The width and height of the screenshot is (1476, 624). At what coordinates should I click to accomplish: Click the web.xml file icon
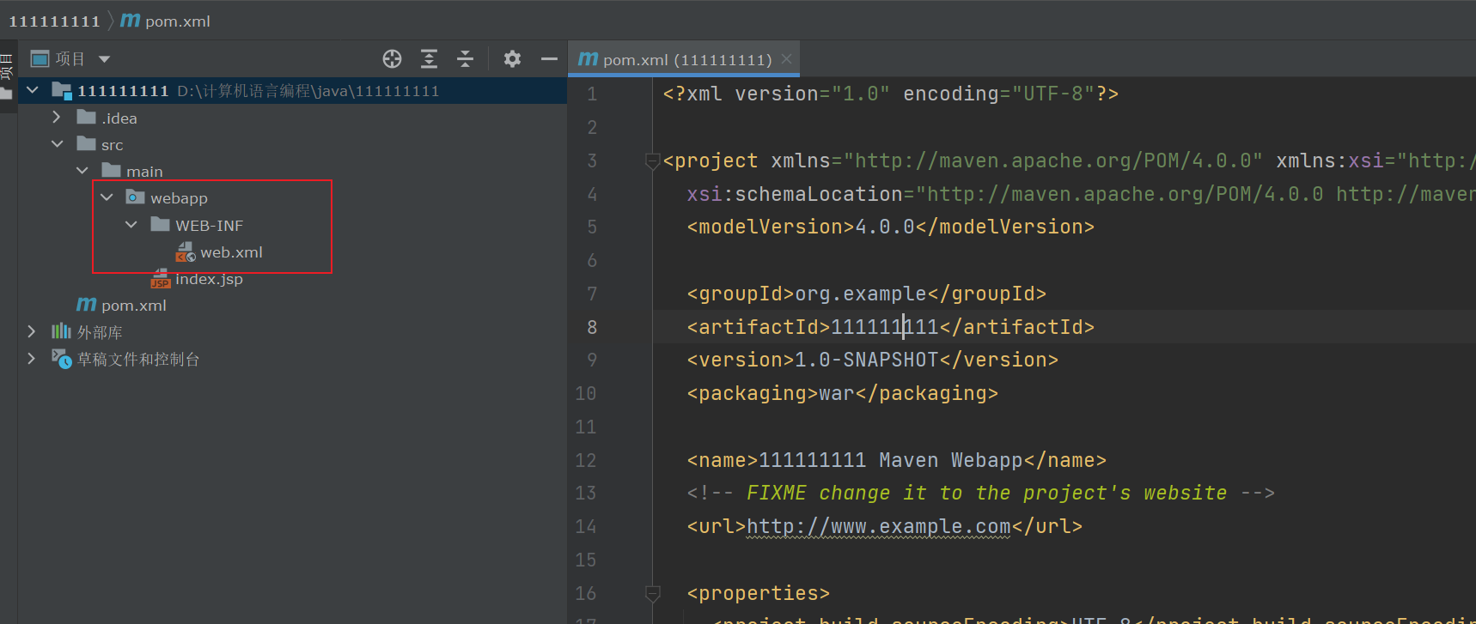pyautogui.click(x=186, y=252)
